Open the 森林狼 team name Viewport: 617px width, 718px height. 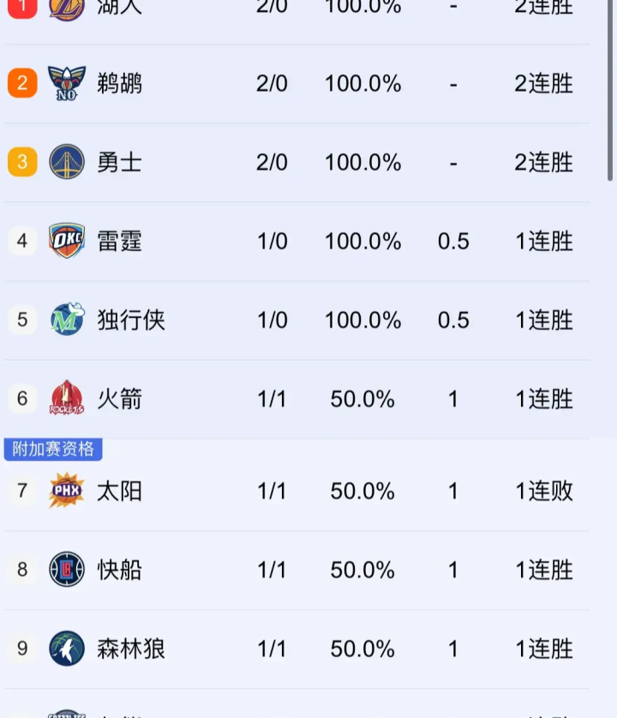(131, 649)
